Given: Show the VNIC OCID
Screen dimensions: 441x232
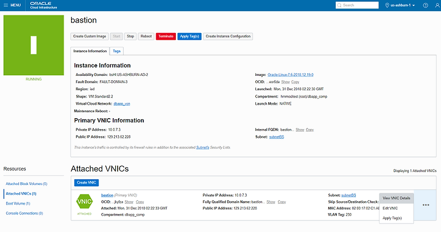Looking at the screenshot, I should (x=129, y=202).
